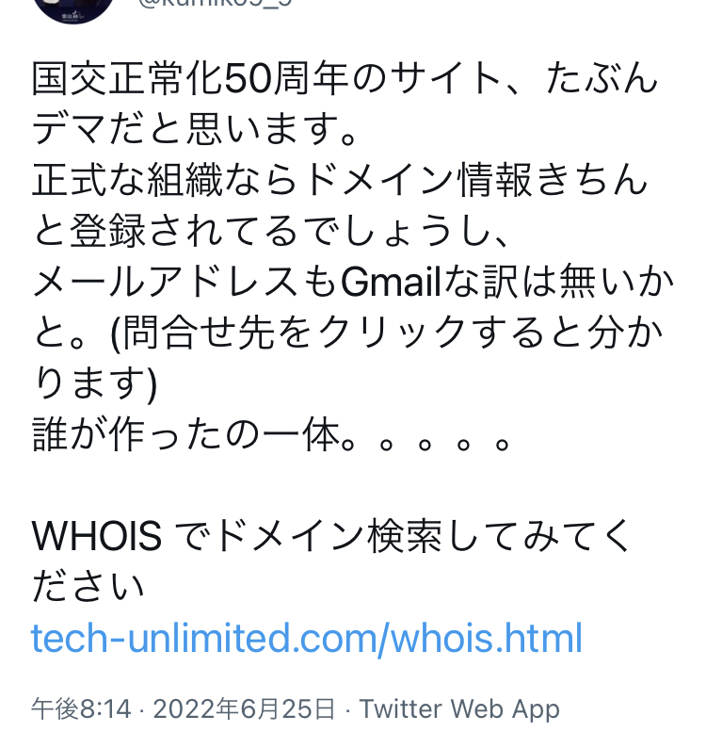Screen dimensions: 706x748
Task: Tap the profile avatar picture
Action: [72, 6]
